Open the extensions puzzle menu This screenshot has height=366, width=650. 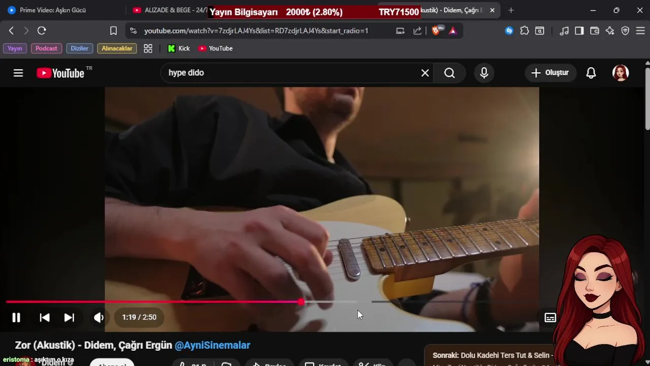coord(525,30)
